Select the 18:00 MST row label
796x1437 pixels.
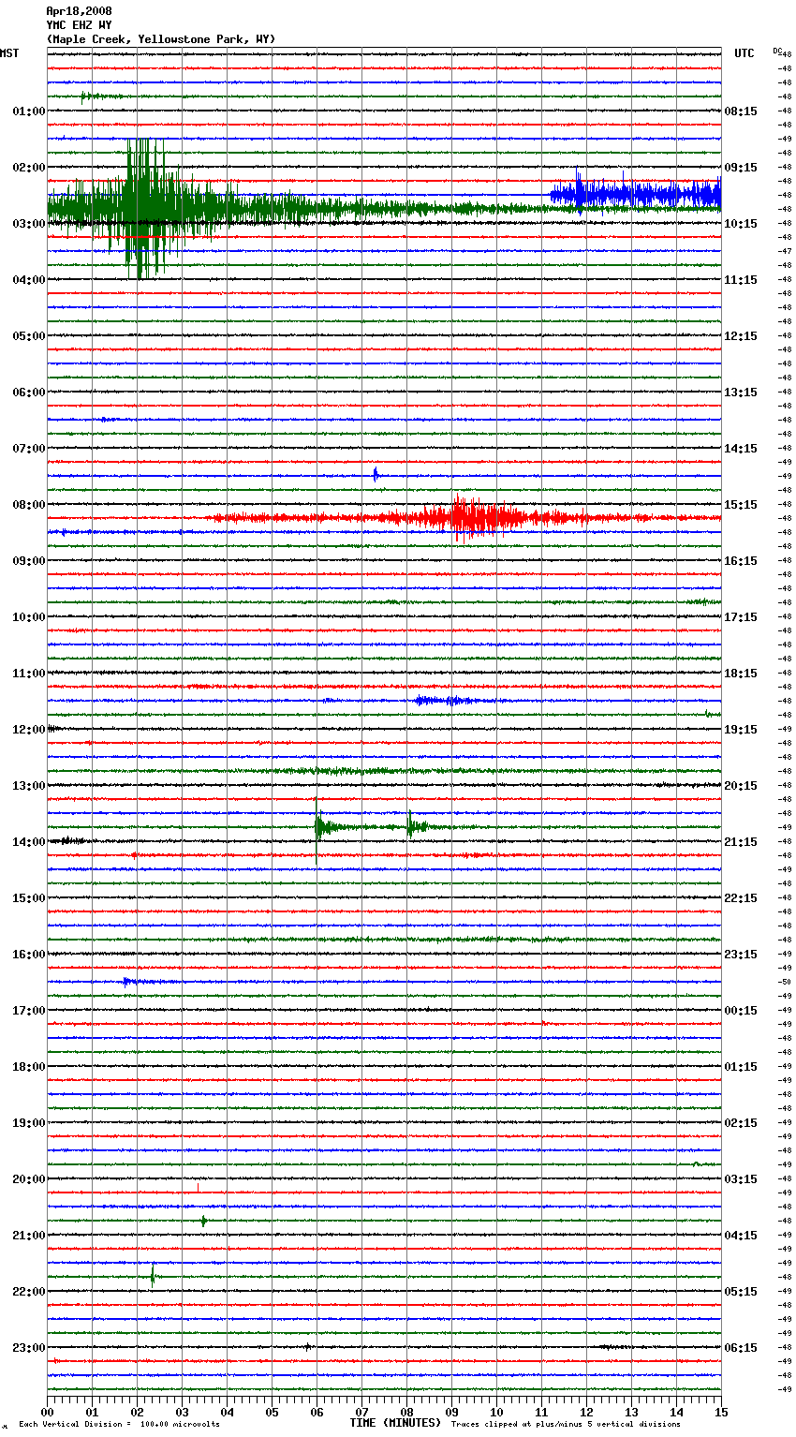pyautogui.click(x=29, y=1067)
